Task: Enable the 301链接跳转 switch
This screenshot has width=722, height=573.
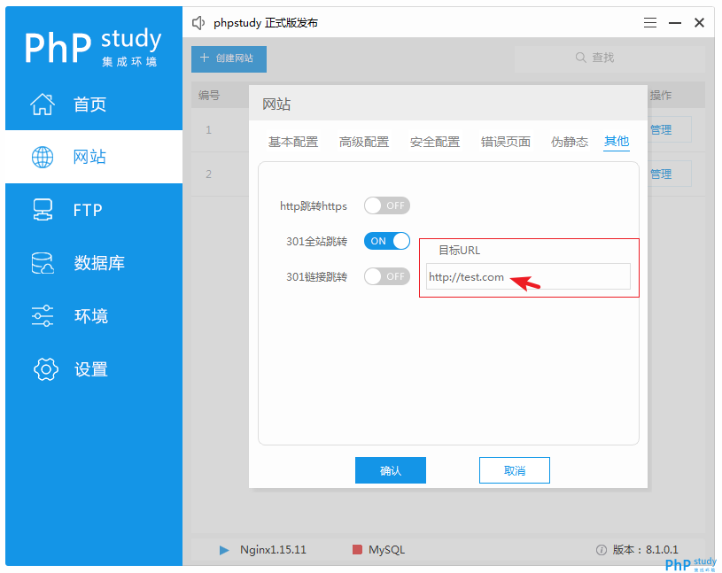Action: click(387, 276)
